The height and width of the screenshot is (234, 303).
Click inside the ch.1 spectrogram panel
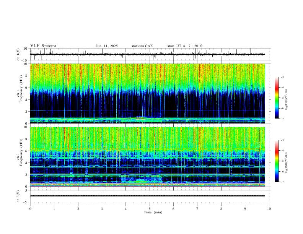(x=147, y=93)
